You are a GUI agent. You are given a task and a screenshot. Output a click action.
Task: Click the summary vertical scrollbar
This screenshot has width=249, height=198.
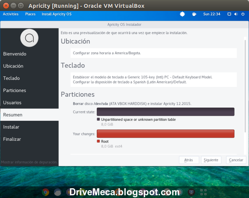(245, 86)
